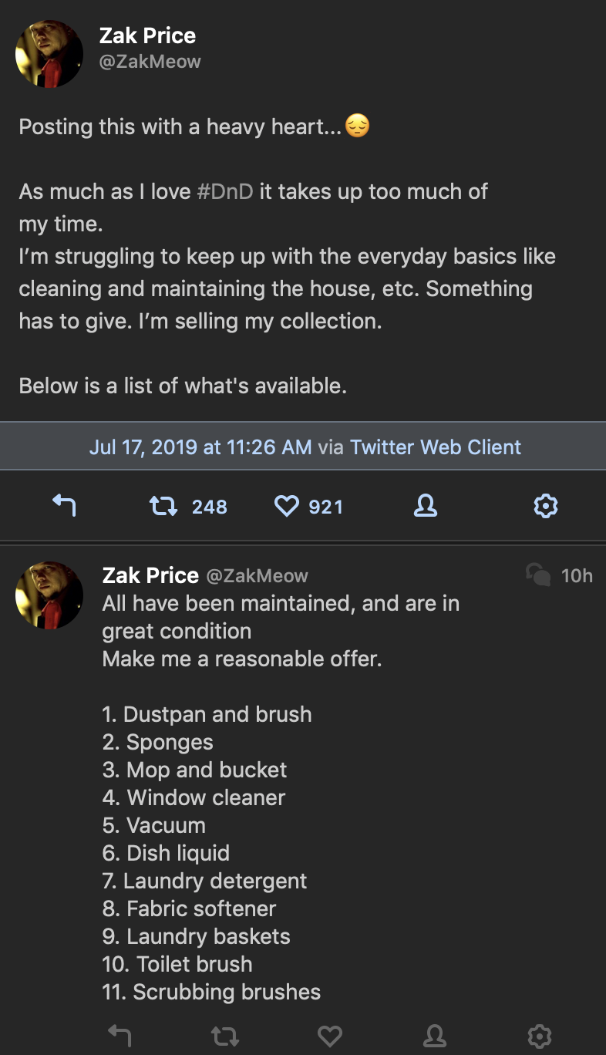The width and height of the screenshot is (606, 1055).
Task: Like the main tweet with heart icon
Action: 286,506
